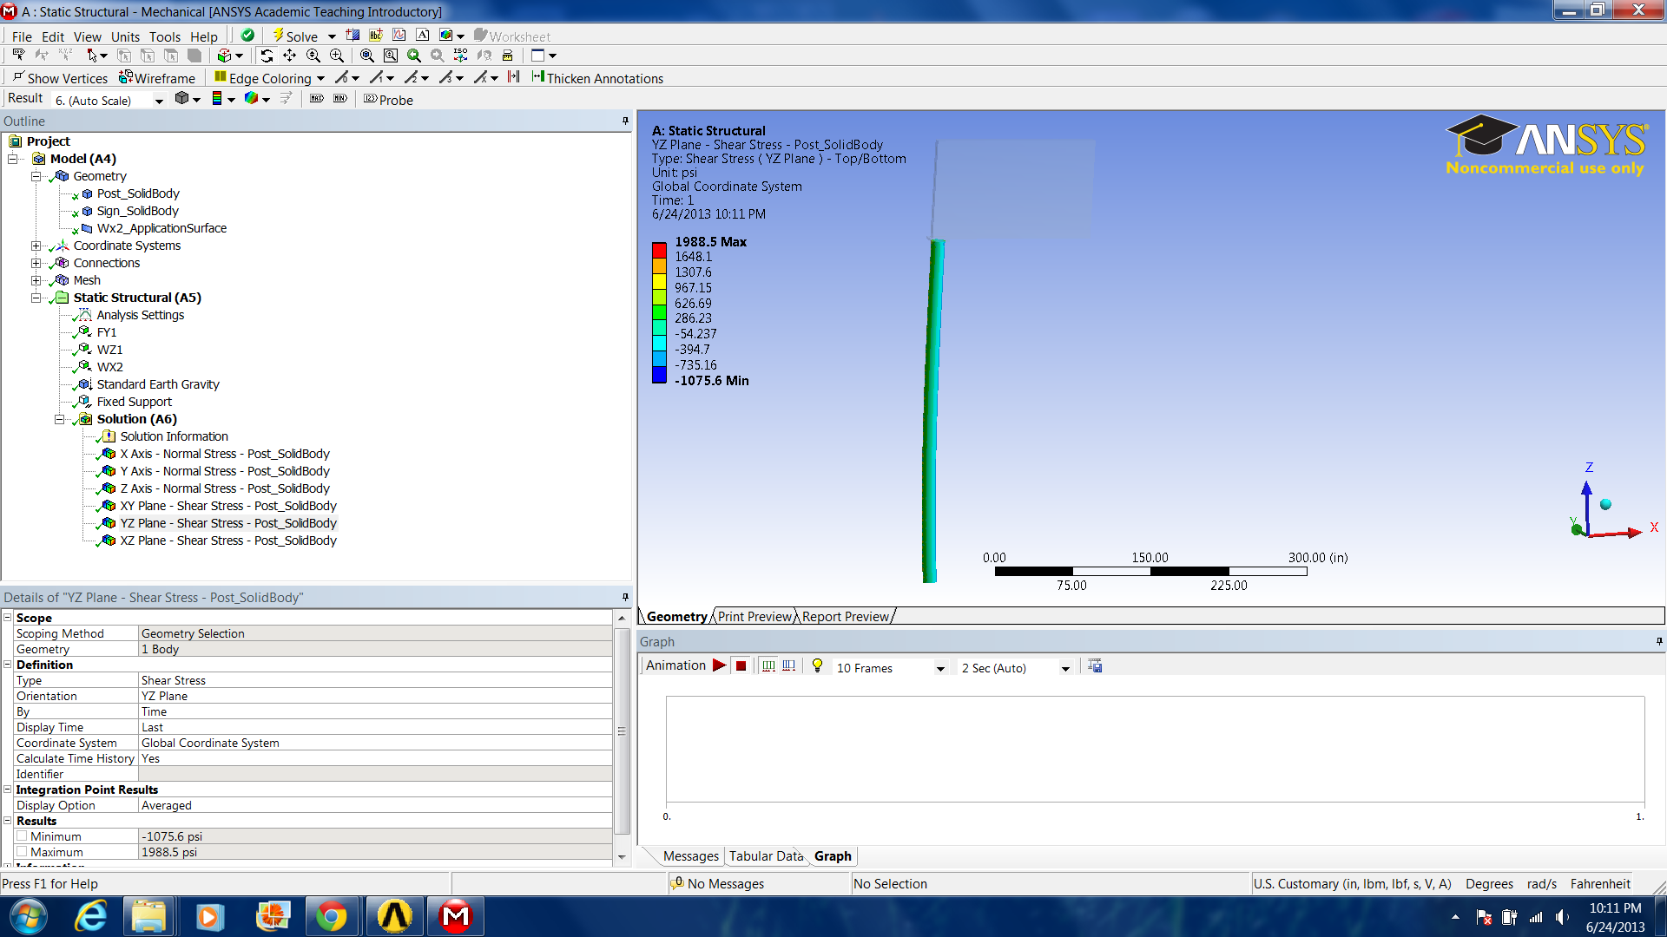Click the ISO view icon

(461, 56)
